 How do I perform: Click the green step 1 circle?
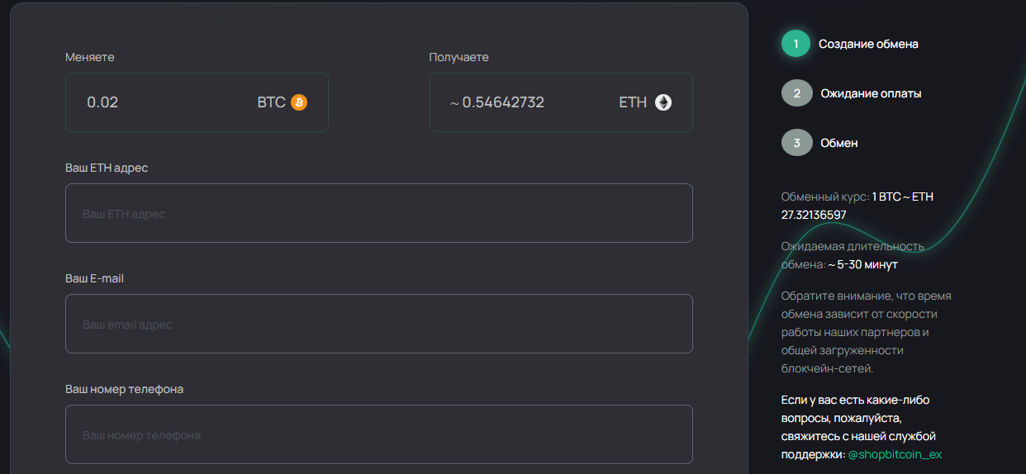(796, 44)
